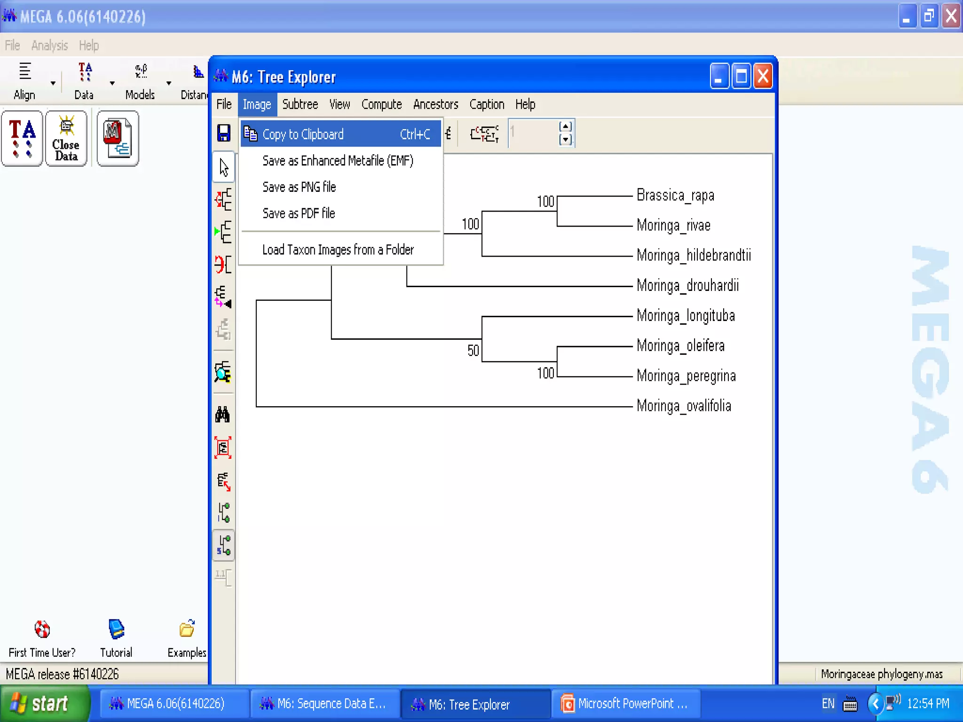963x722 pixels.
Task: Open the Tree Explorer Help menu
Action: tap(525, 104)
